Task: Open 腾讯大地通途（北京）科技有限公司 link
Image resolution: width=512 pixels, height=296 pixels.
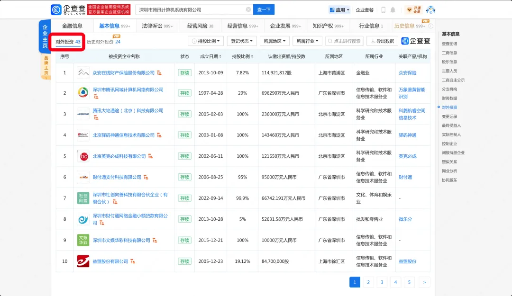Action: (128, 111)
